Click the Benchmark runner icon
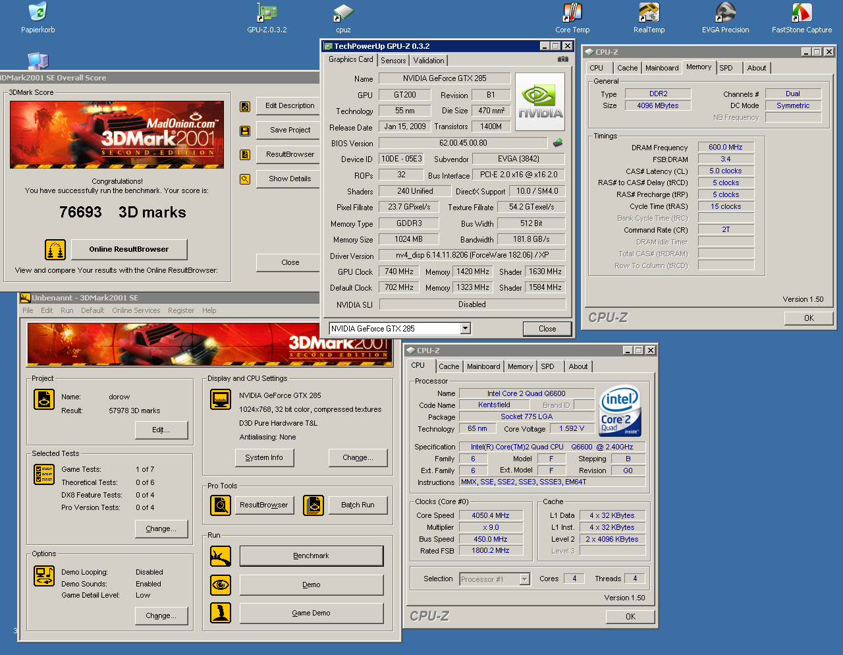The width and height of the screenshot is (843, 655). coord(221,556)
